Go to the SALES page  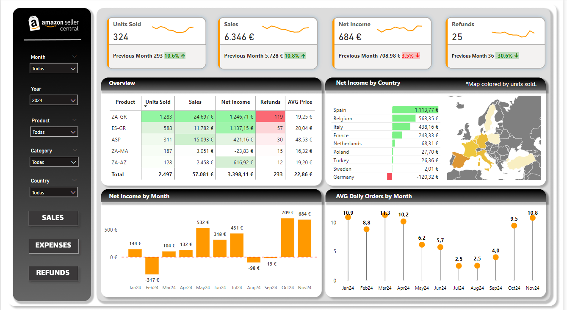53,218
